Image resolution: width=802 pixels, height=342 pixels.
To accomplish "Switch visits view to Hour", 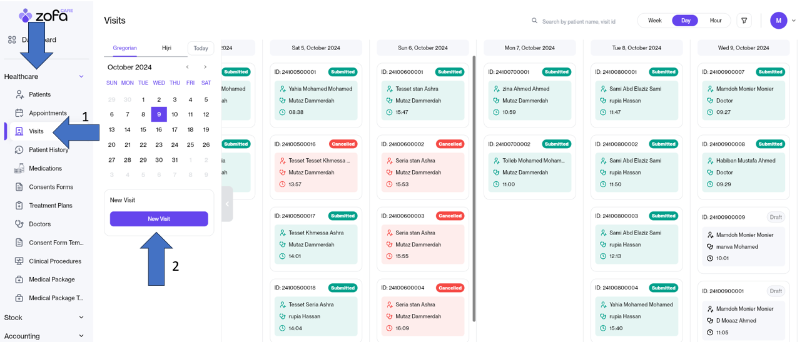I will (x=715, y=21).
